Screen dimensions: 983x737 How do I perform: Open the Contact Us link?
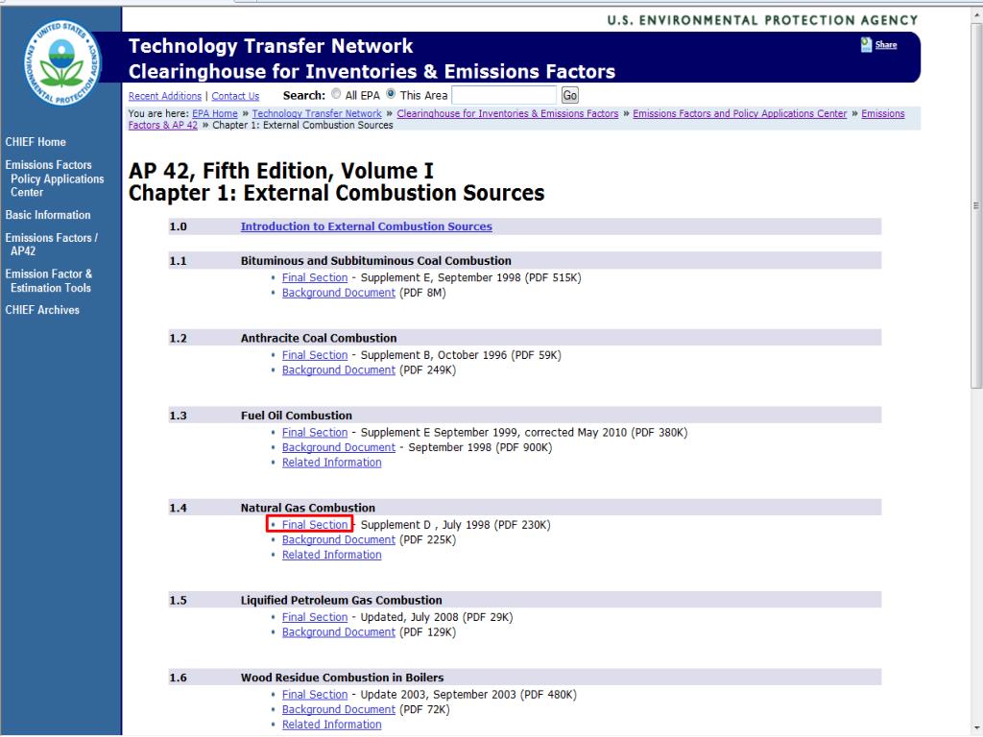click(235, 96)
